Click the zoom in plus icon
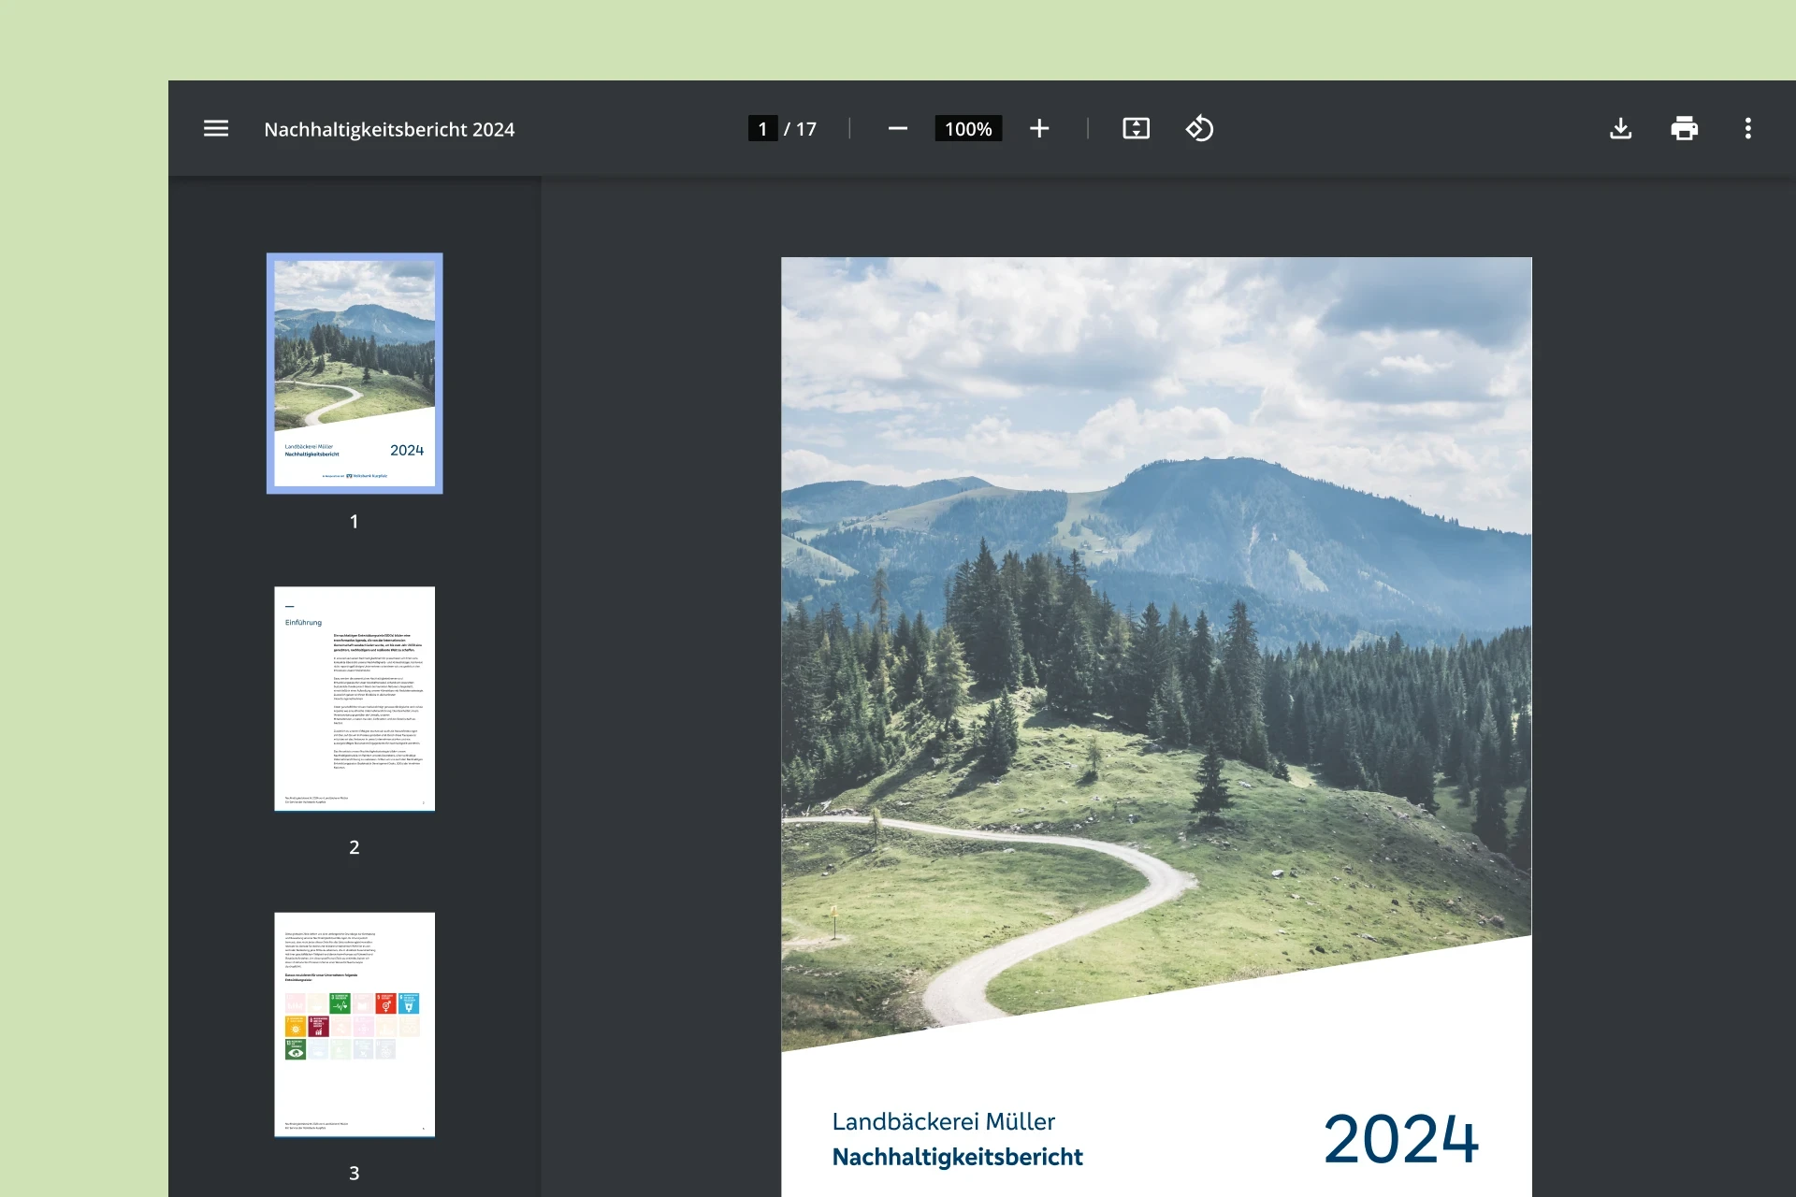The width and height of the screenshot is (1796, 1197). [x=1039, y=128]
